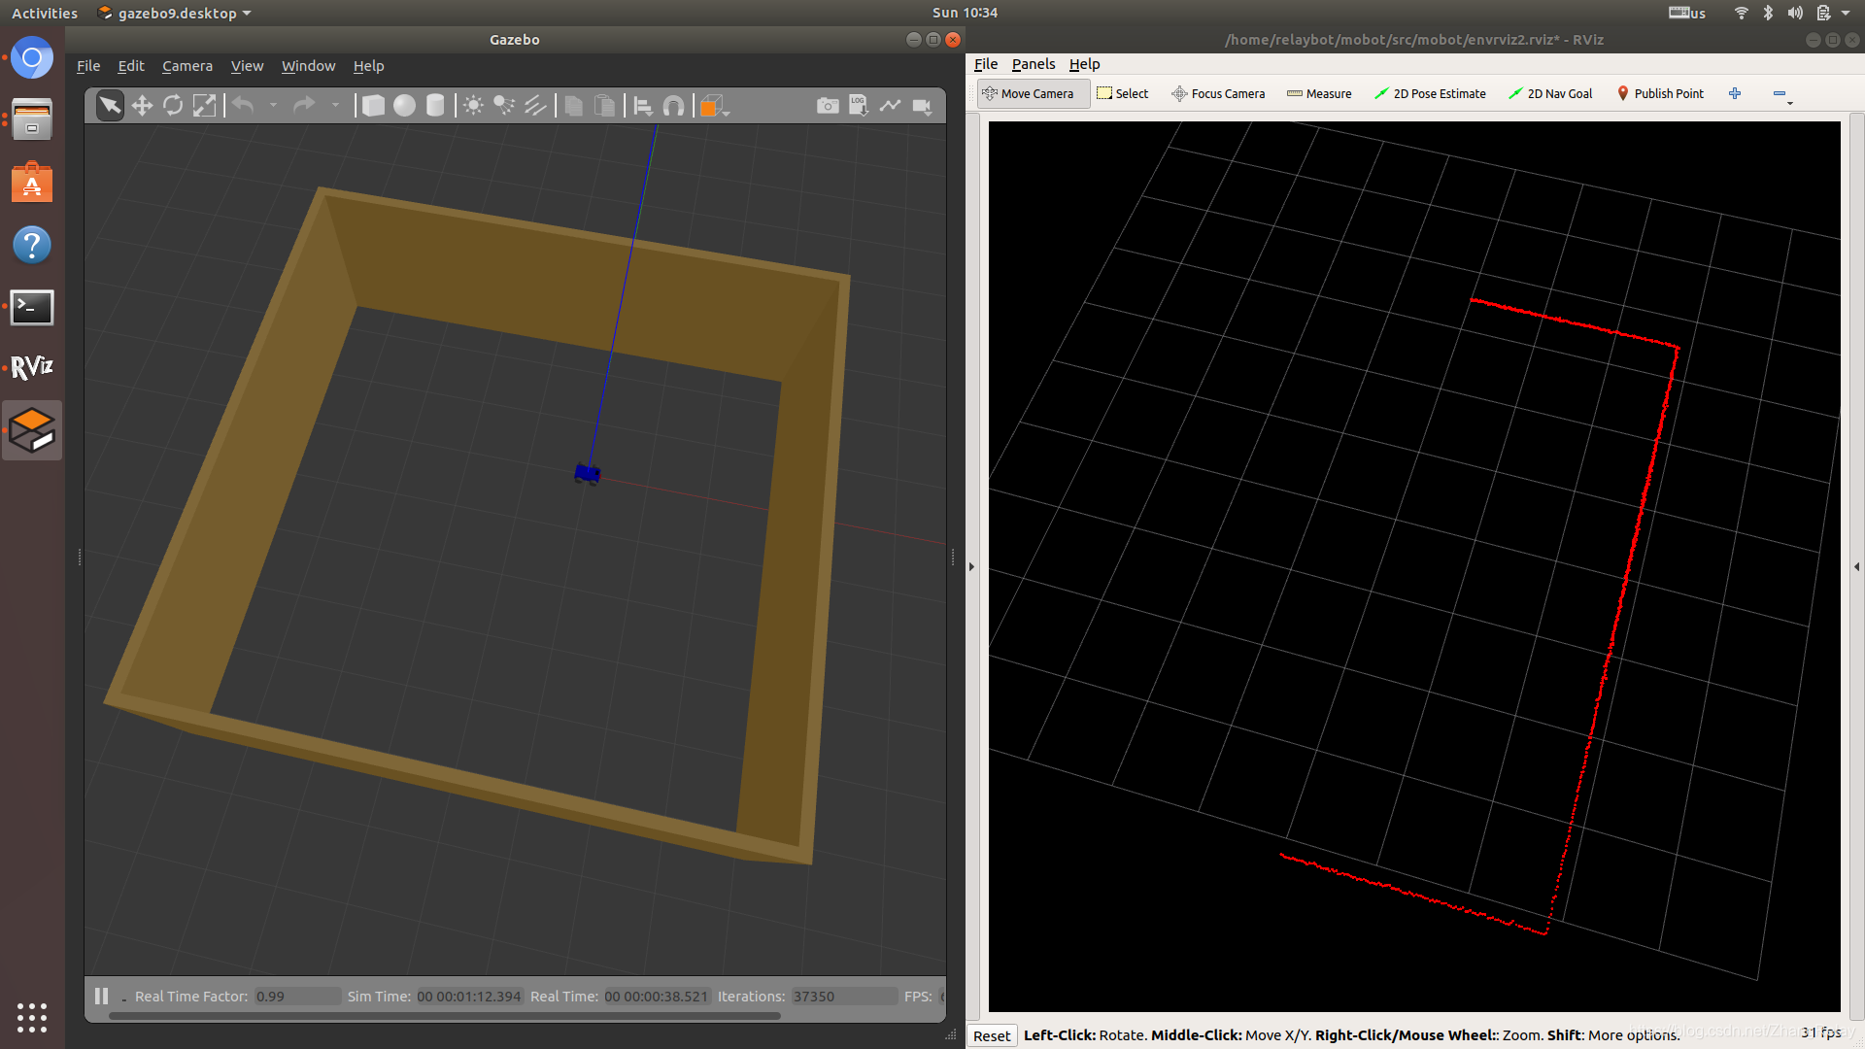Open Terminal from the Ubuntu dock

32,307
